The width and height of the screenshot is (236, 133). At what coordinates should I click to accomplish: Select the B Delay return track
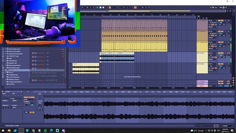coord(202,83)
